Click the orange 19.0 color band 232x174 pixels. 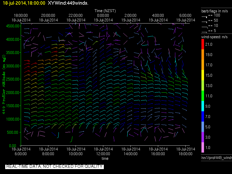(203, 54)
